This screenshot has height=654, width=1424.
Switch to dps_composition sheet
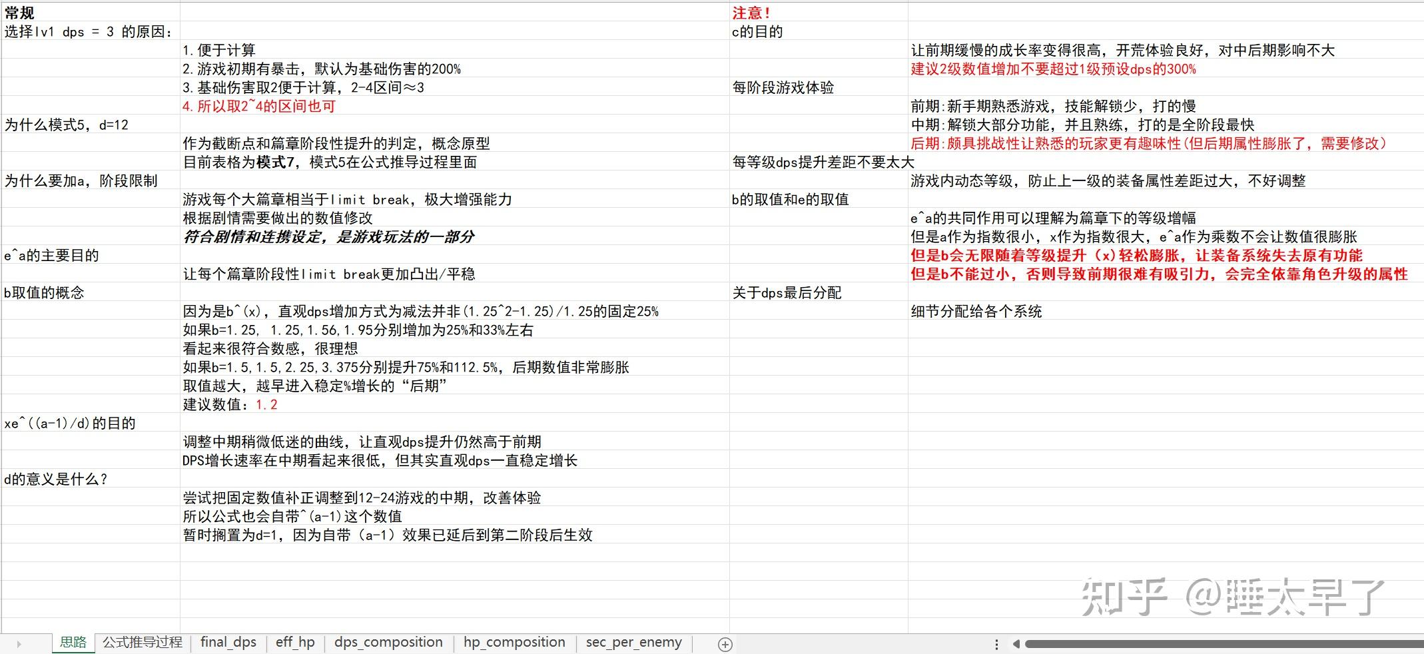(388, 642)
